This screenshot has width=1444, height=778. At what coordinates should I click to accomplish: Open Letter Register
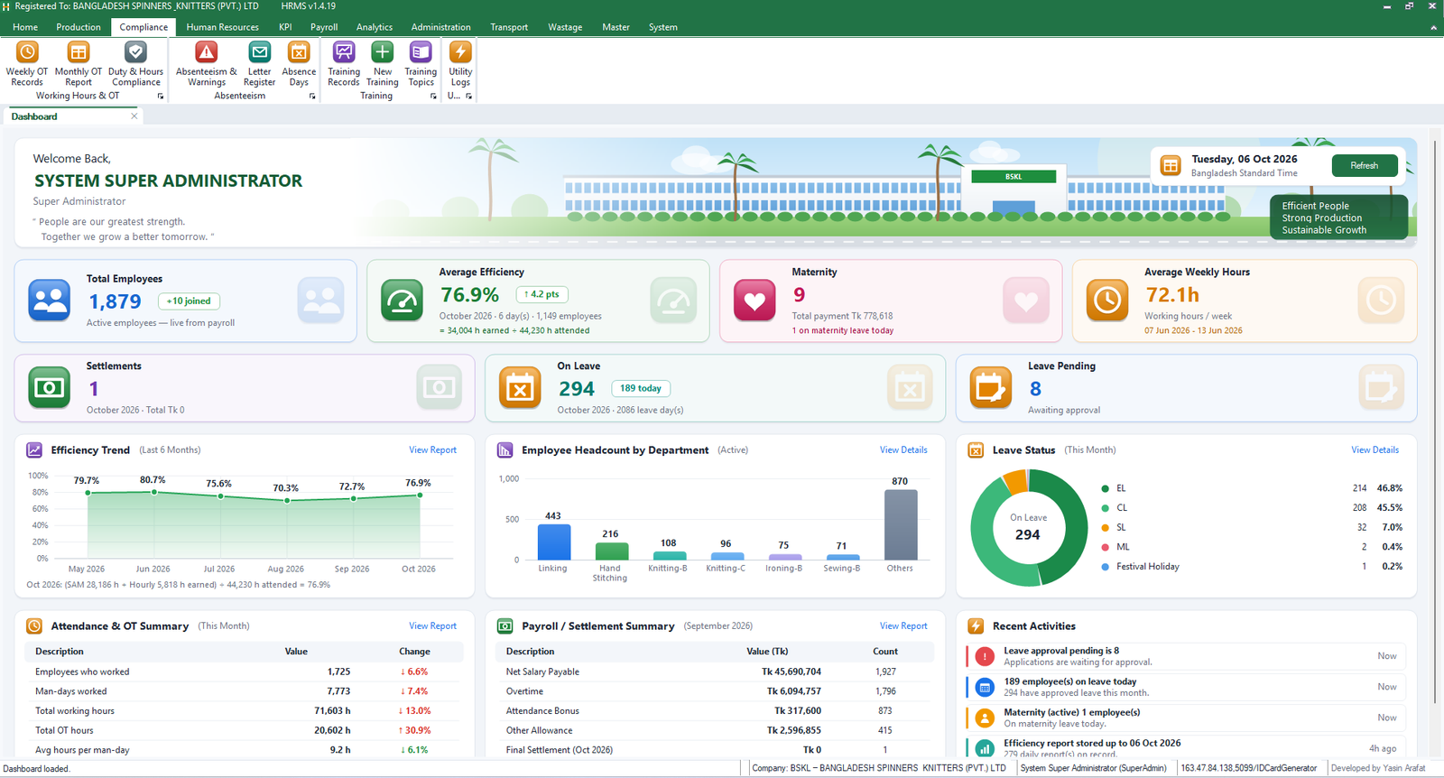(x=259, y=64)
